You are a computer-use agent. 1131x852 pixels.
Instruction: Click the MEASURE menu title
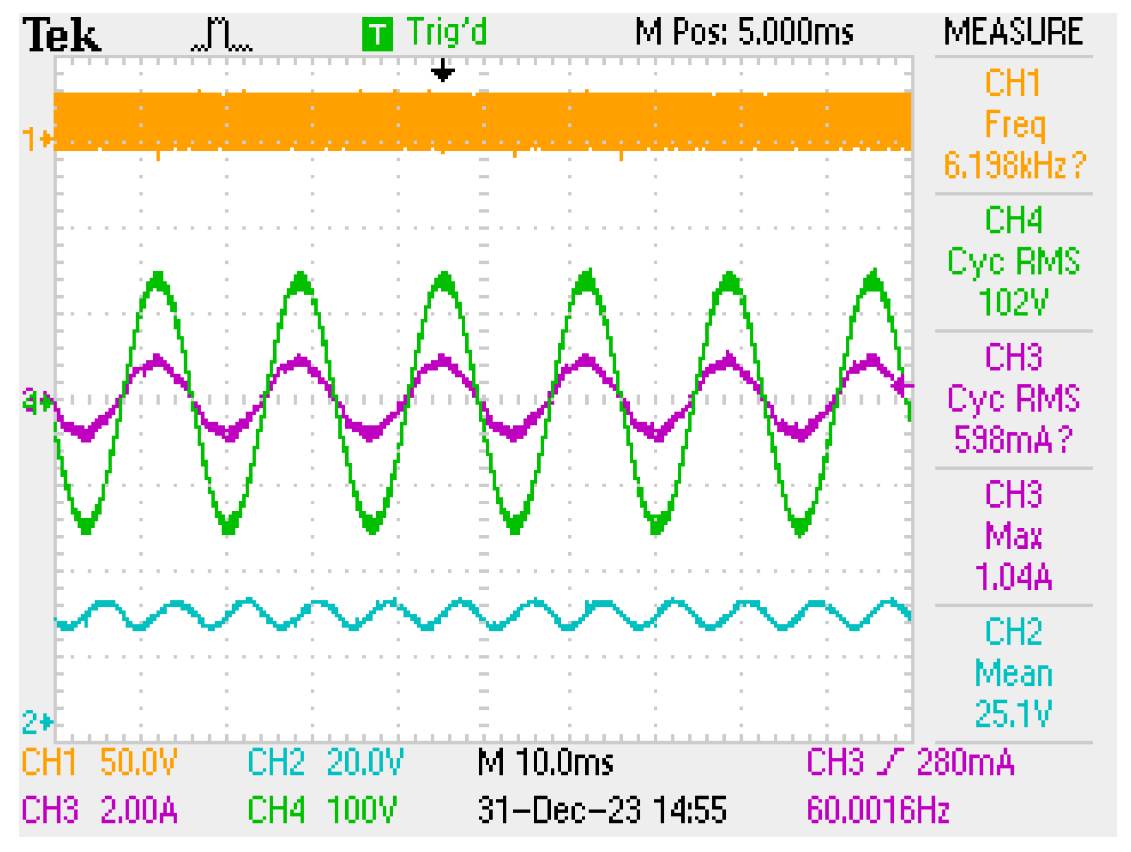[x=1013, y=32]
